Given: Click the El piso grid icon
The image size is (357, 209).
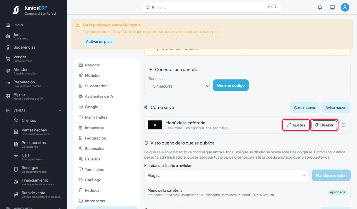Looking at the screenshot, I should 8,96.
